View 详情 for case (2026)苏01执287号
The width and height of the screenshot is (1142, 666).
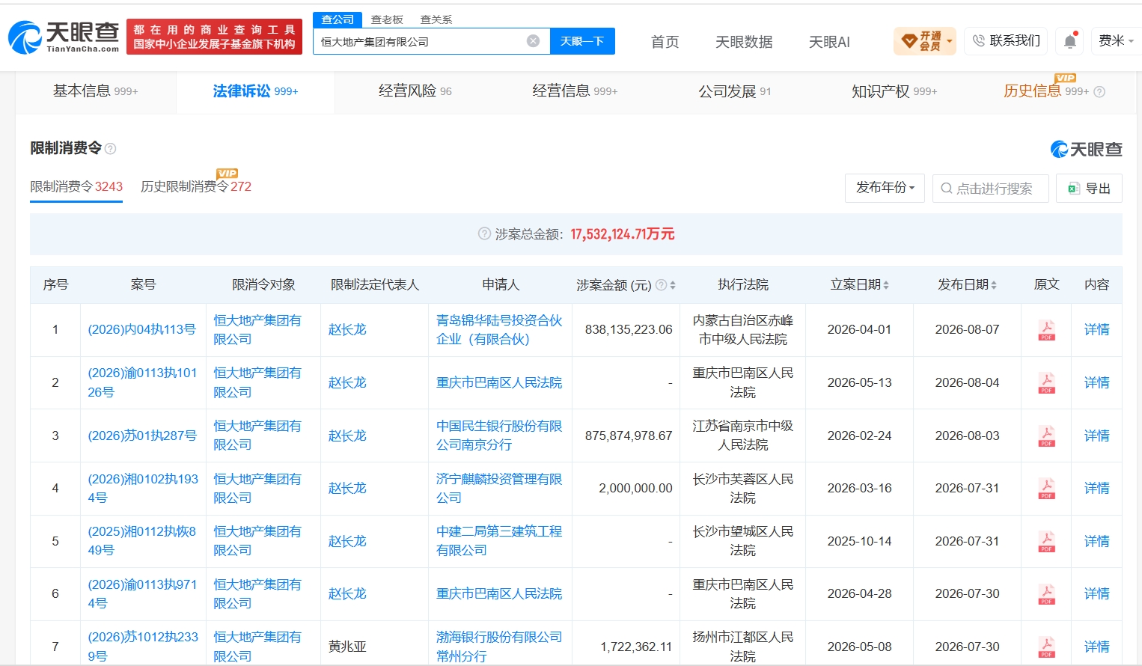click(x=1096, y=436)
